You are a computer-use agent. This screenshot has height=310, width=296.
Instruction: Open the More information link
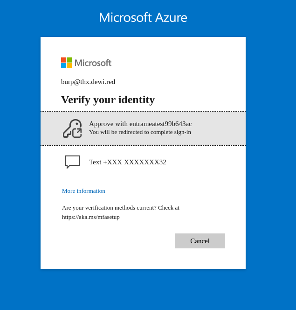click(x=83, y=191)
